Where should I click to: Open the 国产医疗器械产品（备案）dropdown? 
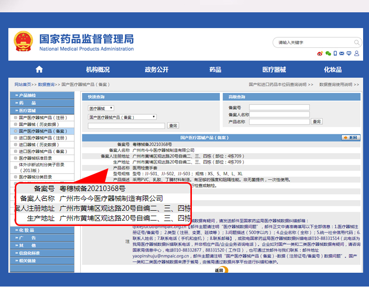click(x=122, y=117)
